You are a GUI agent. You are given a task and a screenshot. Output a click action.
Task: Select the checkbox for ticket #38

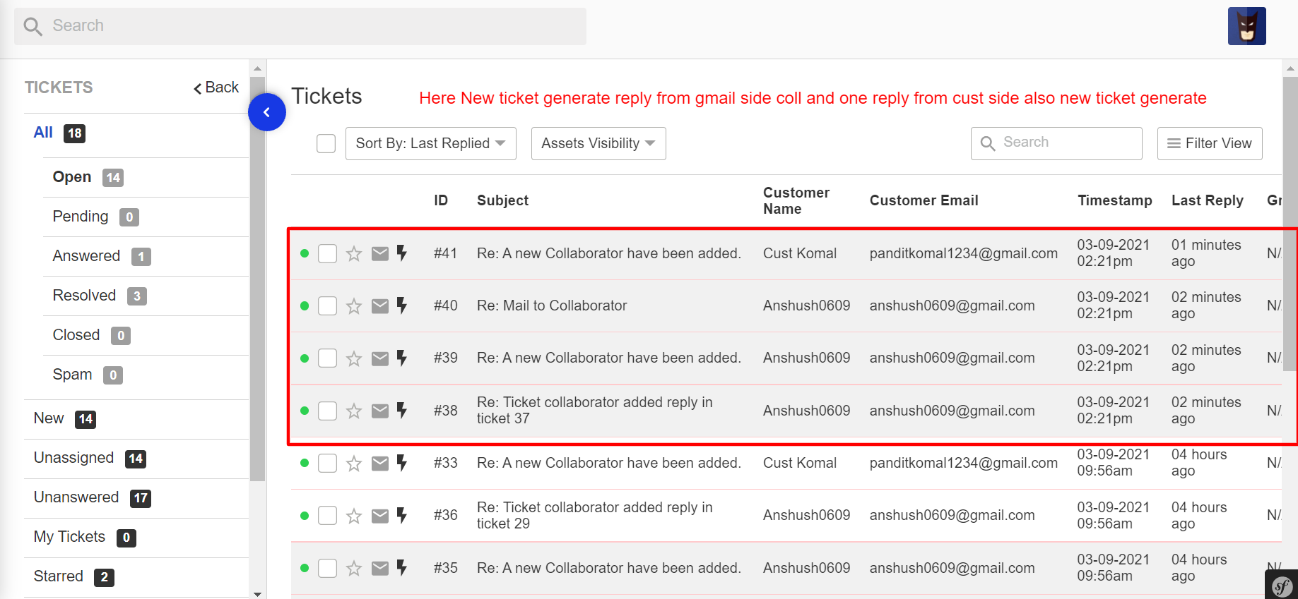[327, 411]
